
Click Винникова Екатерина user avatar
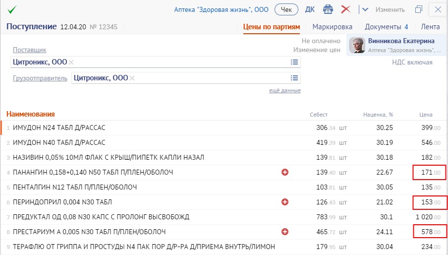[x=357, y=45]
